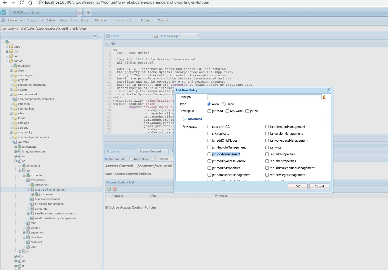Open the Create menu
The image size is (388, 270).
point(35,20)
